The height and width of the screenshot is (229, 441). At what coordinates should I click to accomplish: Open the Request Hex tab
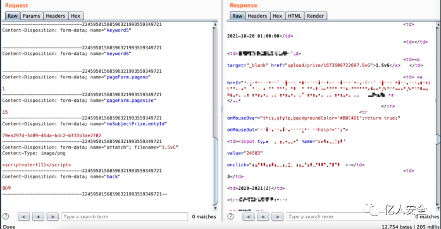75,16
